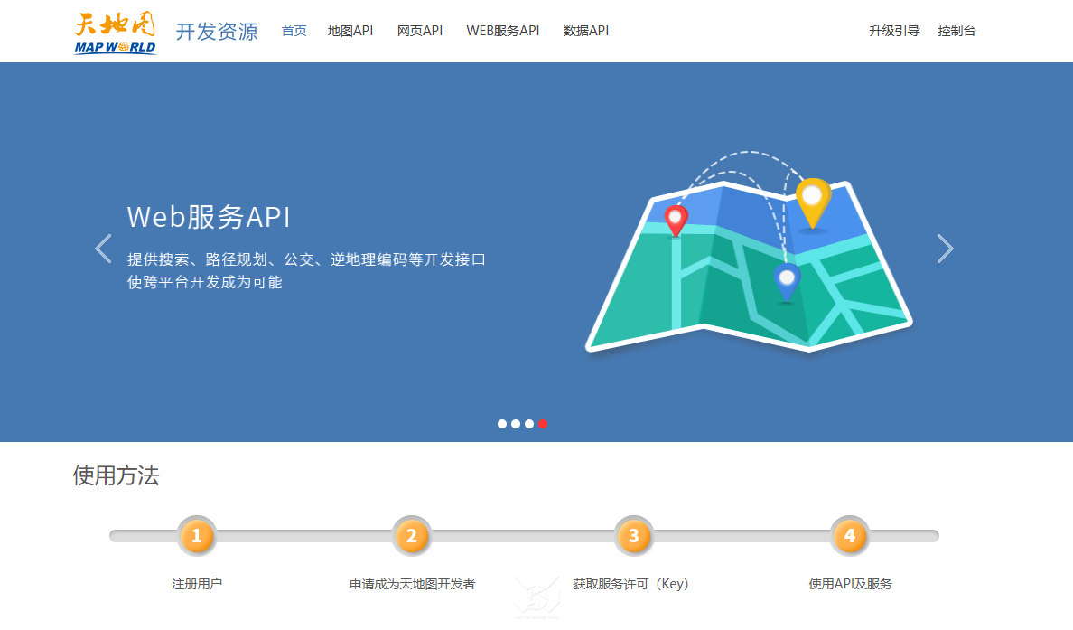Open the 地图API menu
Viewport: 1073px width, 630px height.
[350, 31]
